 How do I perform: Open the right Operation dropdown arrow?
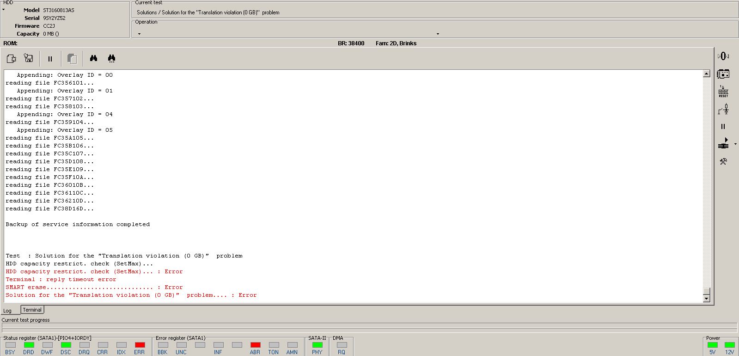pyautogui.click(x=438, y=34)
